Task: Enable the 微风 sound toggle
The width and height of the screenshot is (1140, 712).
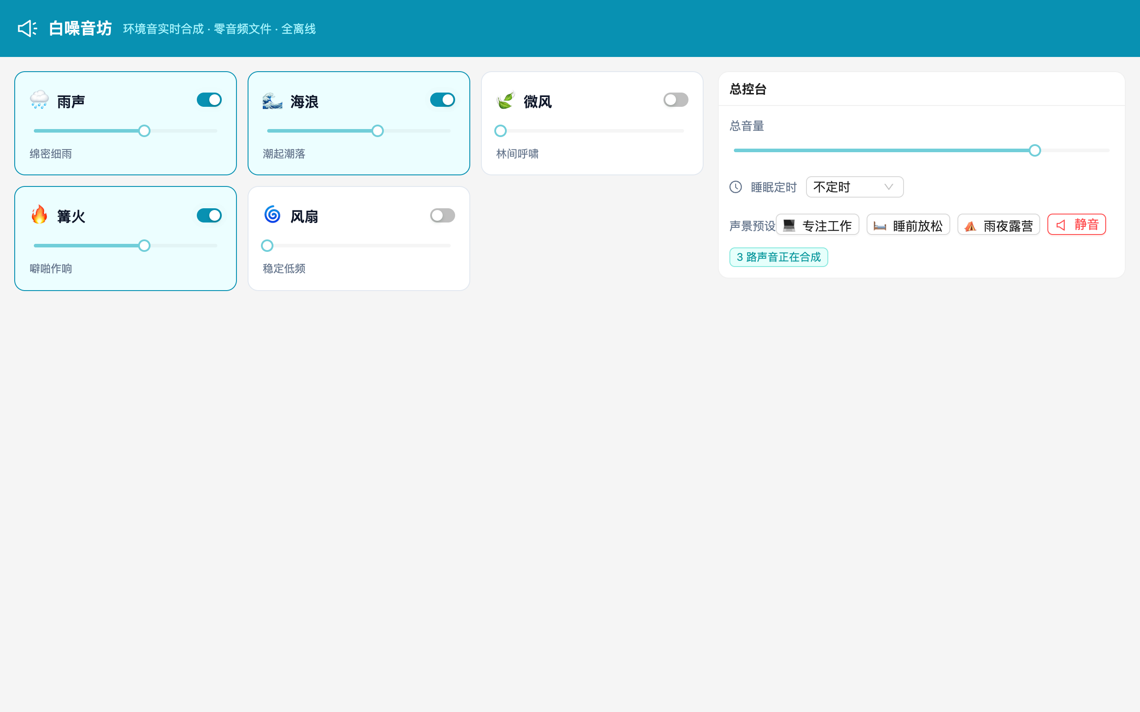Action: [676, 100]
